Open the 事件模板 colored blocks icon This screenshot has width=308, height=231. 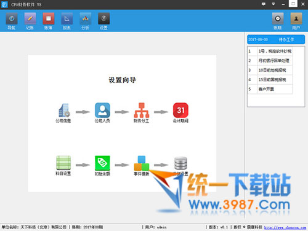point(142,163)
